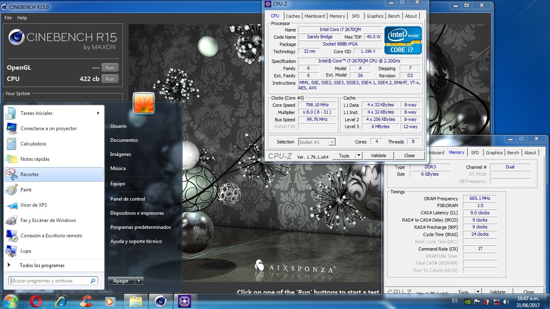Open Ayuda y soporte técnico
This screenshot has height=309, width=550.
point(136,241)
